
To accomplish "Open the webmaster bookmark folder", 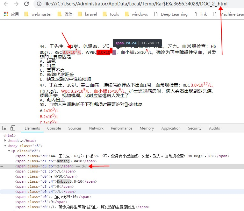I will pos(38,14).
